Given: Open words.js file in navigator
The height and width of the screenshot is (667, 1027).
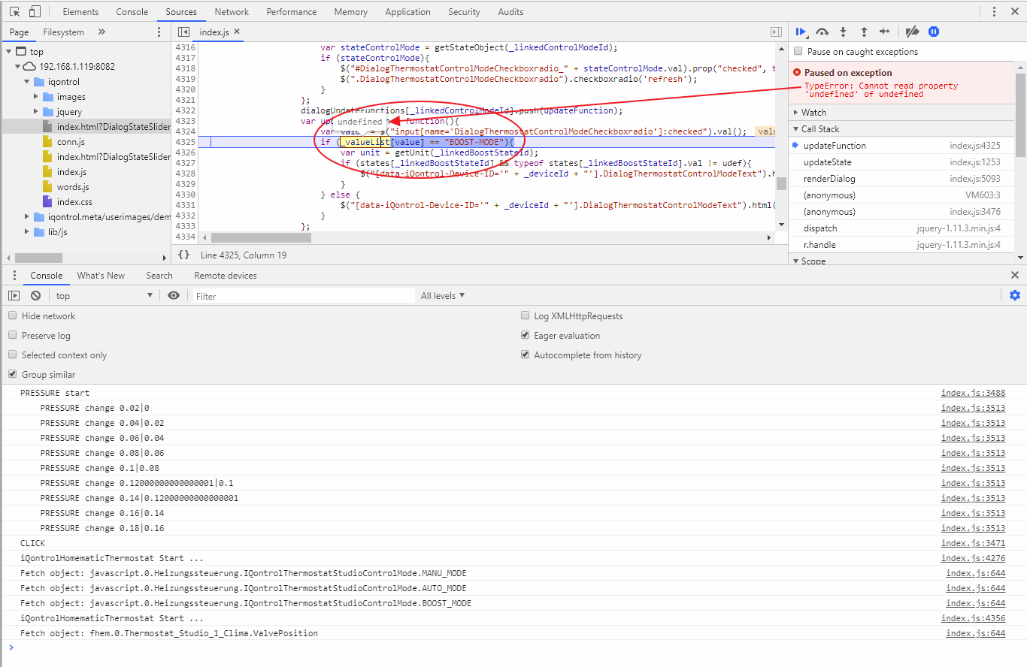Looking at the screenshot, I should [73, 187].
